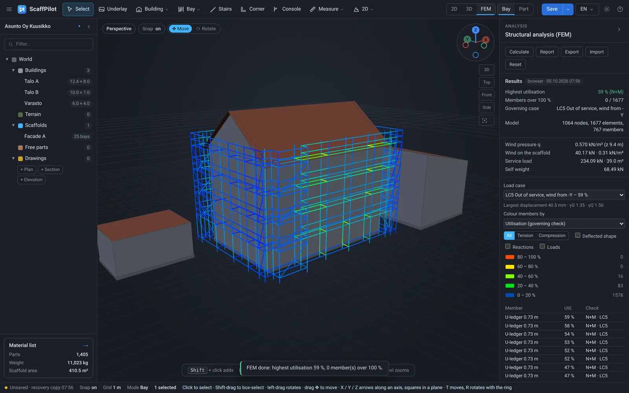Click the Report button
Viewport: 629px width, 393px height.
pos(547,52)
